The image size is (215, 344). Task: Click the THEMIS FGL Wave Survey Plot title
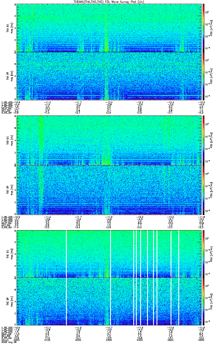pyautogui.click(x=108, y=2)
